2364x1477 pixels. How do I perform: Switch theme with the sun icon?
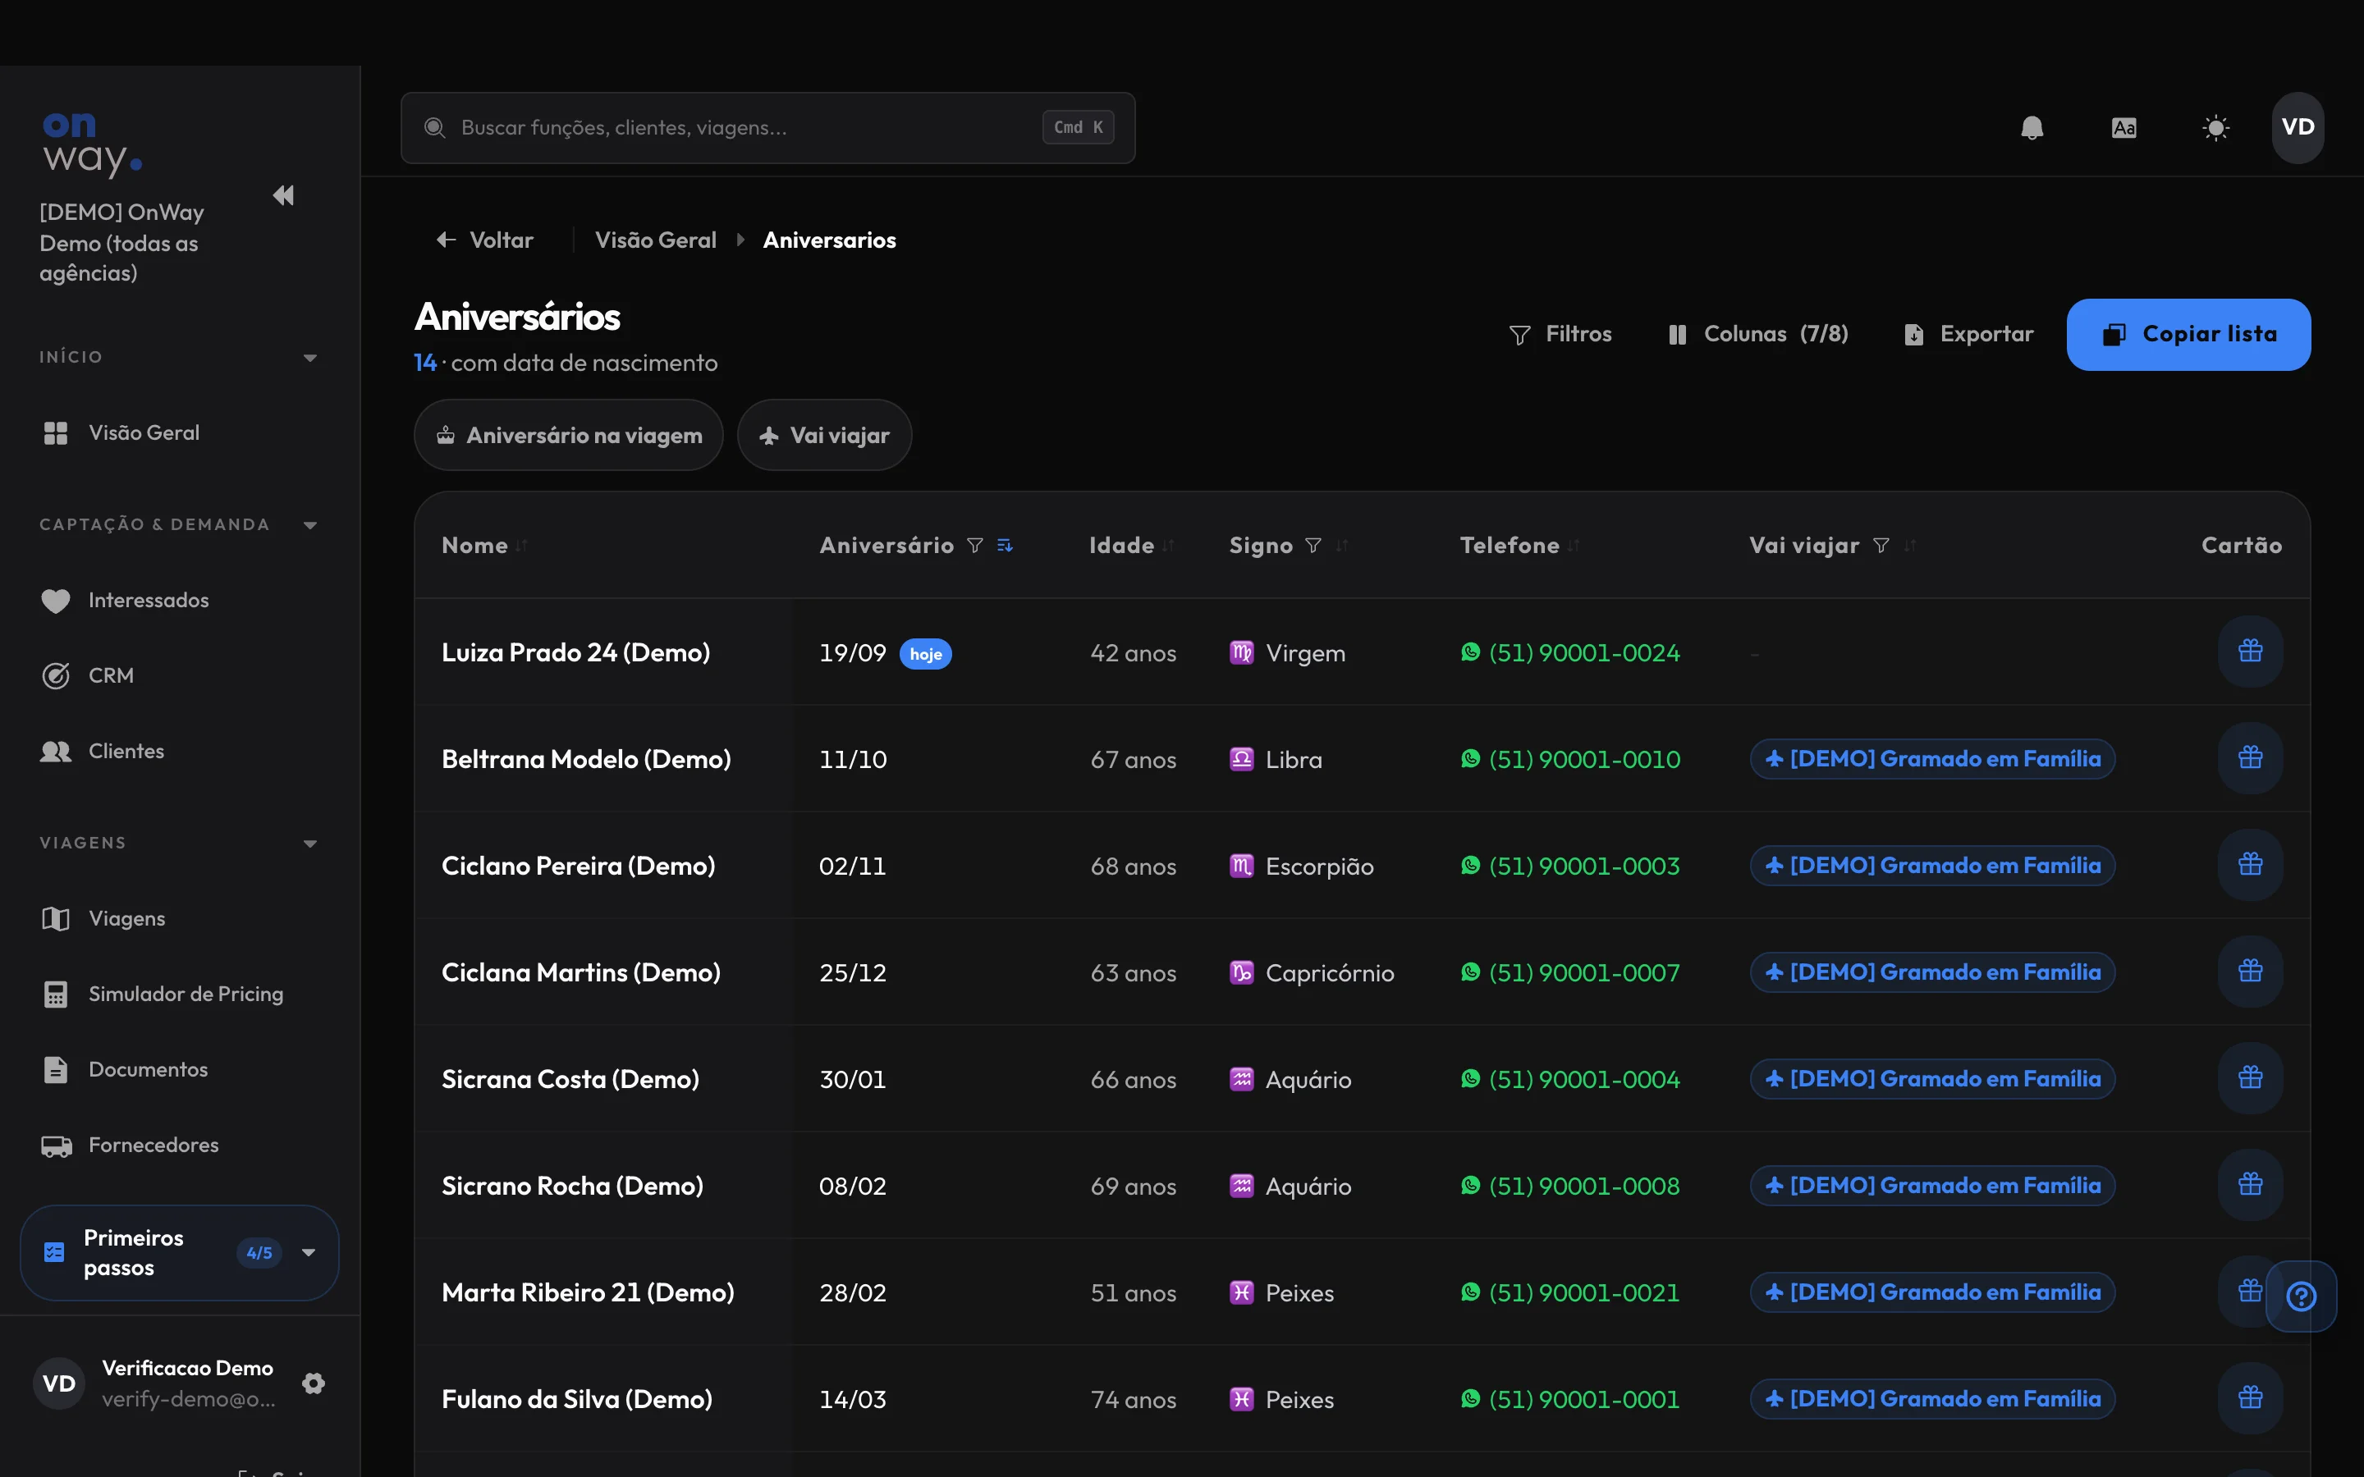pyautogui.click(x=2215, y=128)
